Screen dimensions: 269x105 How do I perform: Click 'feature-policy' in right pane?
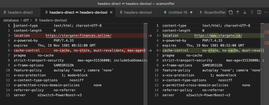(176, 70)
